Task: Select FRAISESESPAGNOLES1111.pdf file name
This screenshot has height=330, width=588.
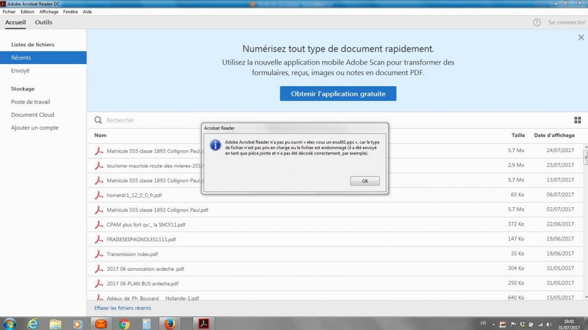Action: (x=141, y=240)
